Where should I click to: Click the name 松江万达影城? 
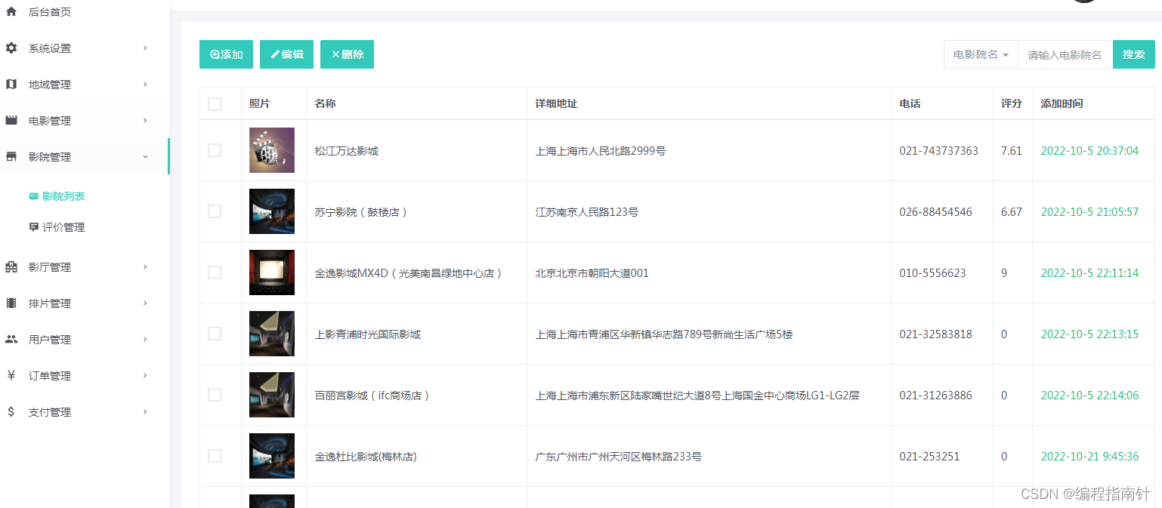[347, 151]
